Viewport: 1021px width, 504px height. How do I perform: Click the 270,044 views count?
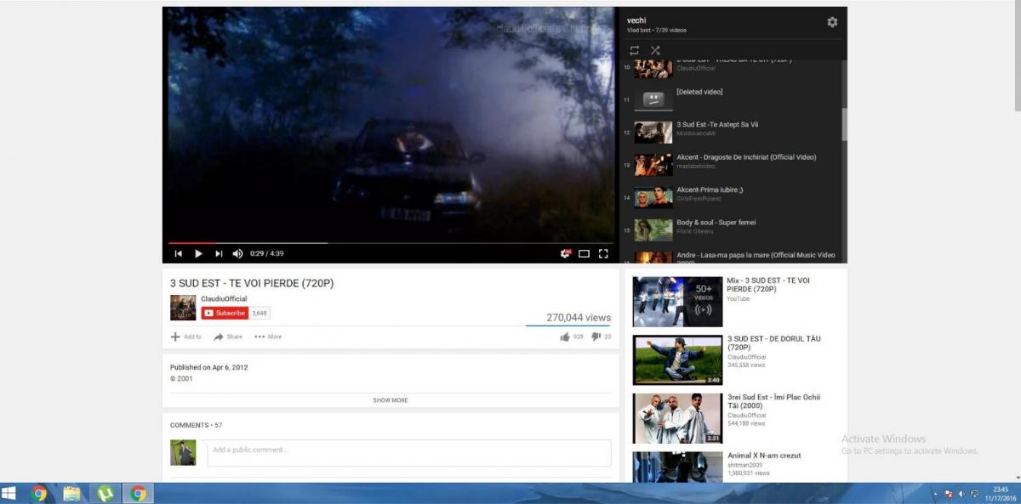tap(579, 317)
